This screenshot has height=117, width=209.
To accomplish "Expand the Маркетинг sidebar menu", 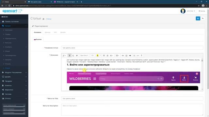I will [x=14, y=90].
